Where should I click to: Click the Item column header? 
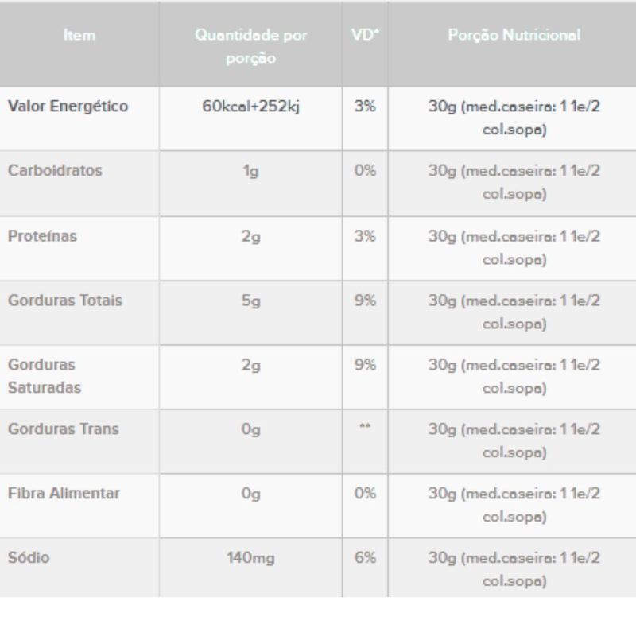[x=80, y=35]
